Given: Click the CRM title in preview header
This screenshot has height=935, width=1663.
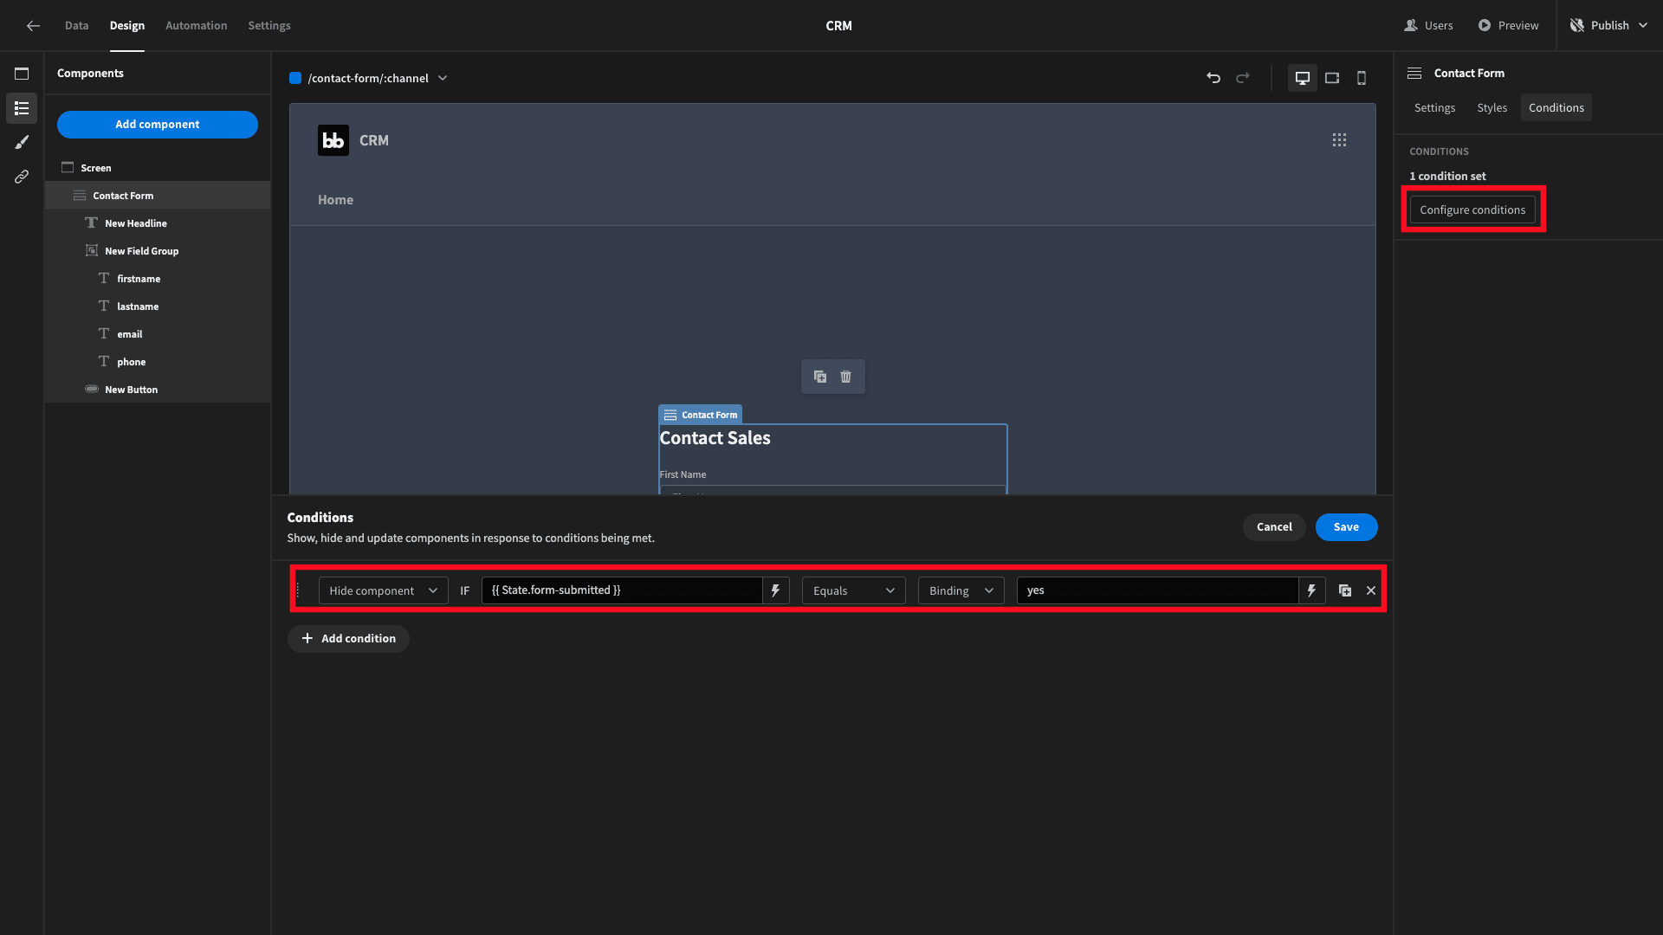Looking at the screenshot, I should point(374,140).
